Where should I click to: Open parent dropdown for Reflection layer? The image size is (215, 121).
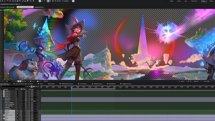34,108
